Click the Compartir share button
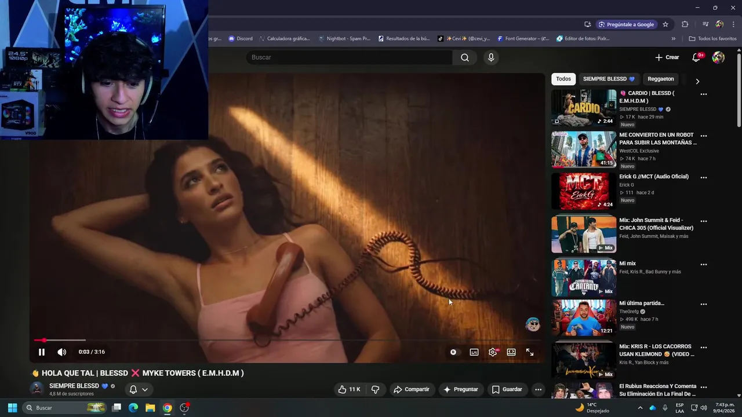Image resolution: width=742 pixels, height=417 pixels. pos(412,389)
